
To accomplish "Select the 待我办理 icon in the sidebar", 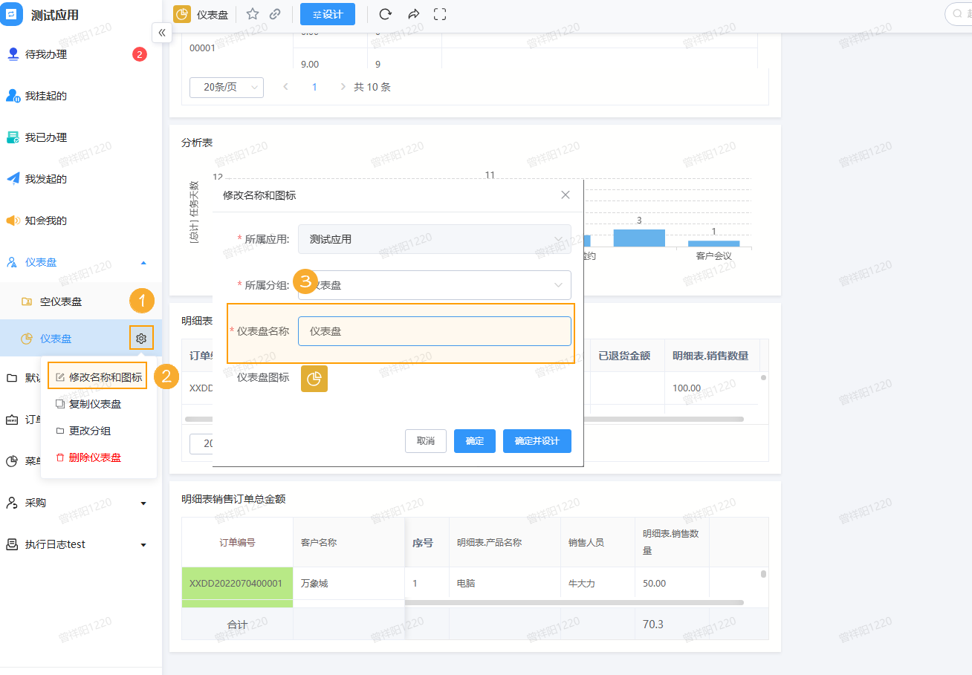I will click(14, 53).
